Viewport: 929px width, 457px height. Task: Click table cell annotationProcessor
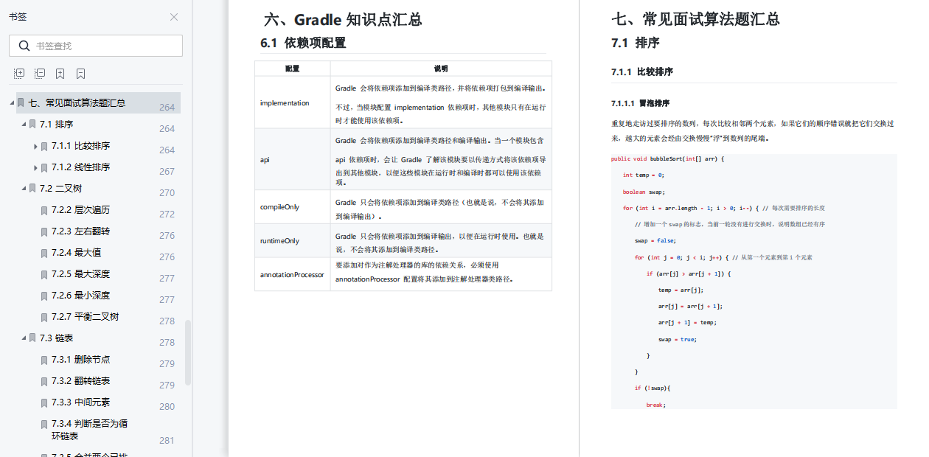click(x=292, y=274)
